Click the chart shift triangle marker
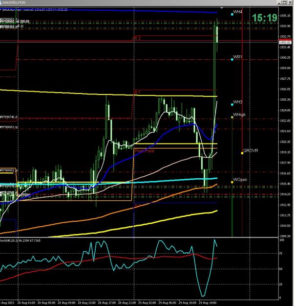294x306 pixels. pyautogui.click(x=222, y=8)
